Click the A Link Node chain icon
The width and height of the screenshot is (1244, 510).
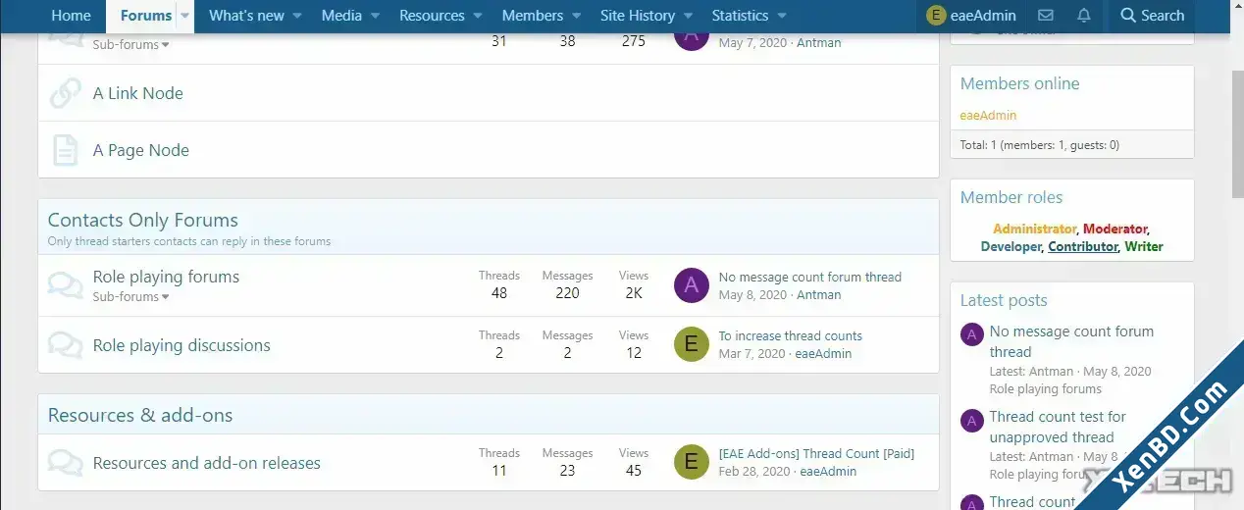(66, 93)
